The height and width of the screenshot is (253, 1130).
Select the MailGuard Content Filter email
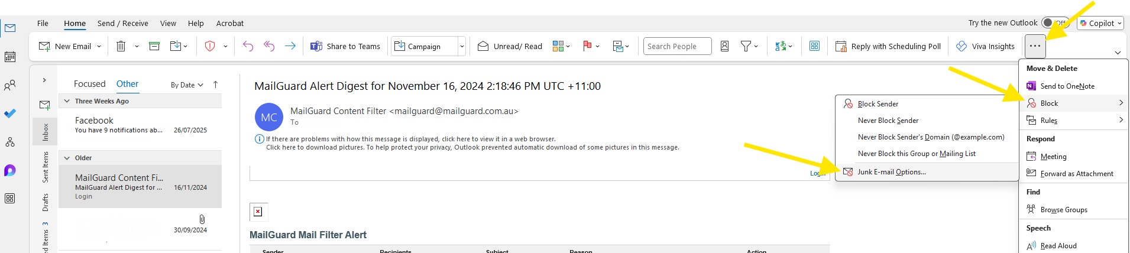pos(140,186)
